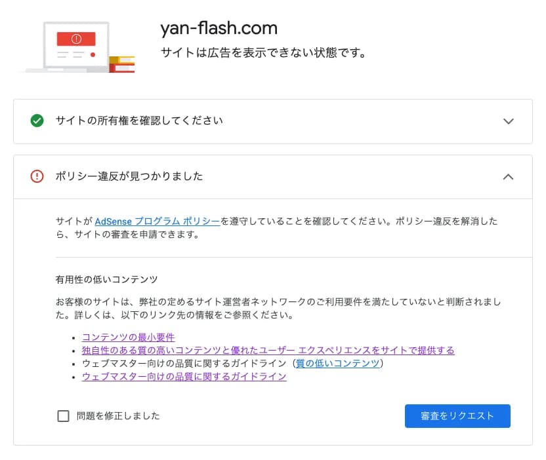Click the 問題を修正しました checkbox label
This screenshot has width=546, height=460.
click(x=118, y=415)
